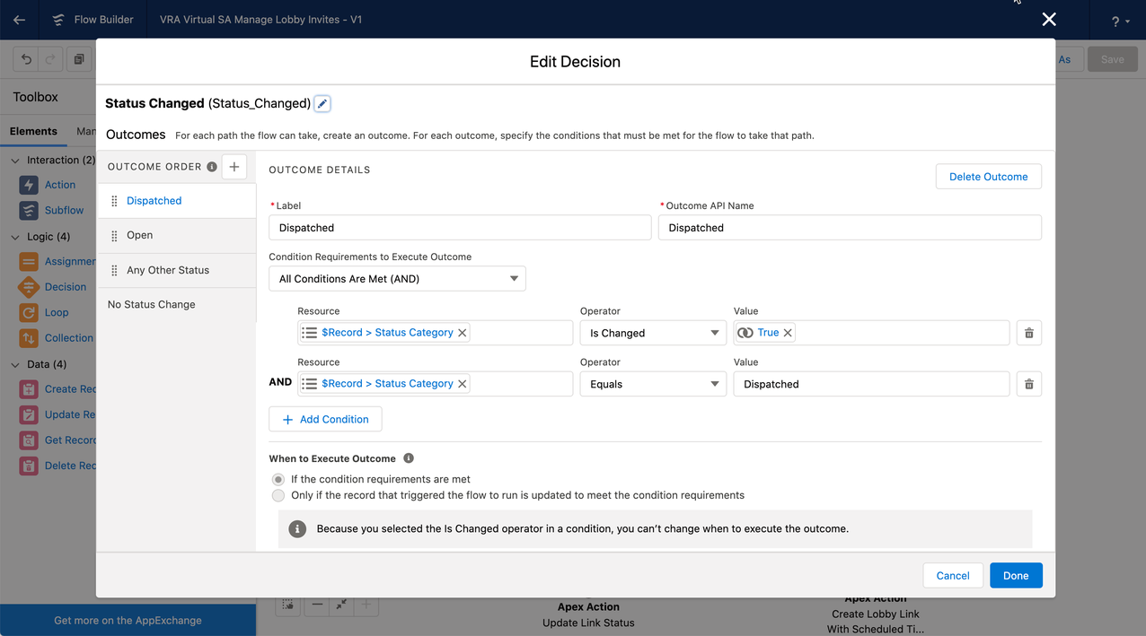This screenshot has height=636, width=1146.
Task: Open the 'Equals' operator dropdown
Action: (653, 384)
